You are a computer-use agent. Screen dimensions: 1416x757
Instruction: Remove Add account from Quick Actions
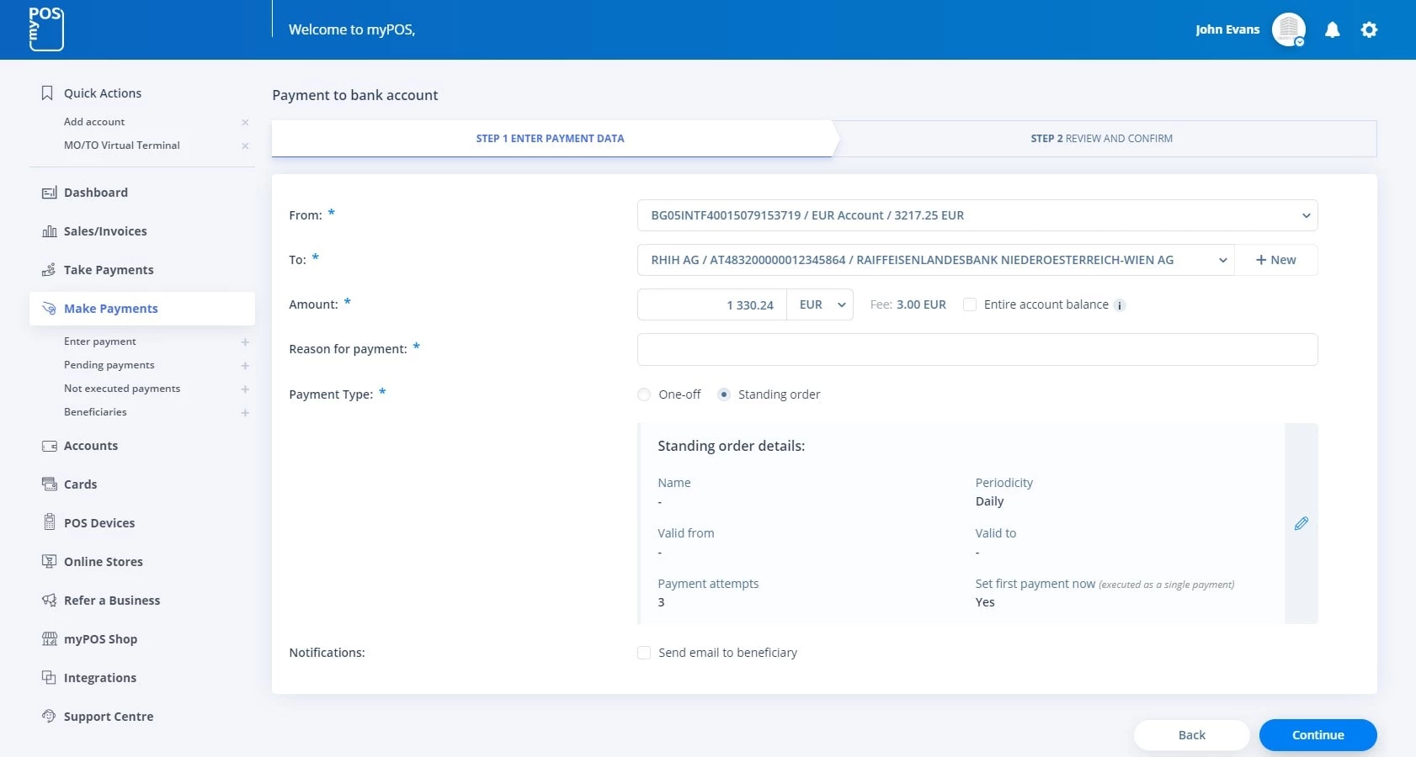click(245, 123)
